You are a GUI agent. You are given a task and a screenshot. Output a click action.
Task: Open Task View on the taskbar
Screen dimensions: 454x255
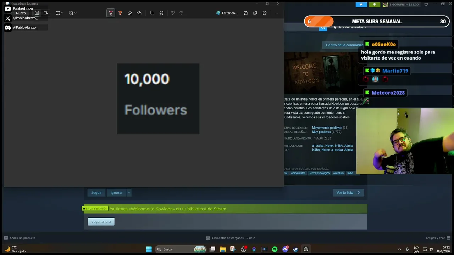[212, 249]
